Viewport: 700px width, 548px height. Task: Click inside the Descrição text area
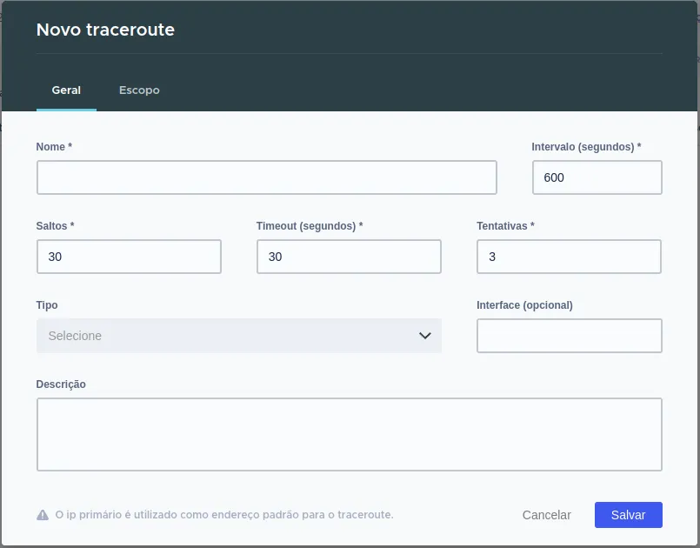[x=349, y=434]
